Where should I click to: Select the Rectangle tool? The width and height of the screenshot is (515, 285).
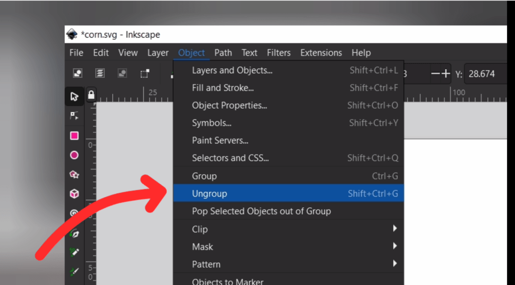click(x=74, y=135)
